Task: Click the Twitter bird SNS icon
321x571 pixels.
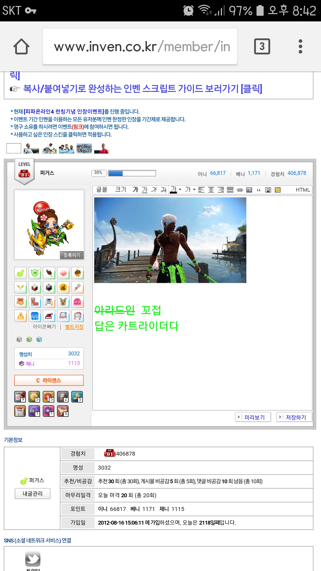Action: [33, 559]
